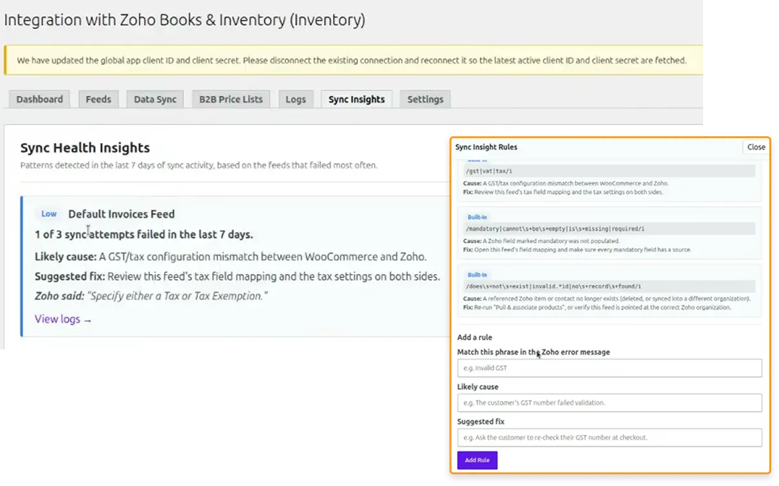Click the Add a rule heading
Viewport: 779px width, 486px height.
pyautogui.click(x=474, y=337)
